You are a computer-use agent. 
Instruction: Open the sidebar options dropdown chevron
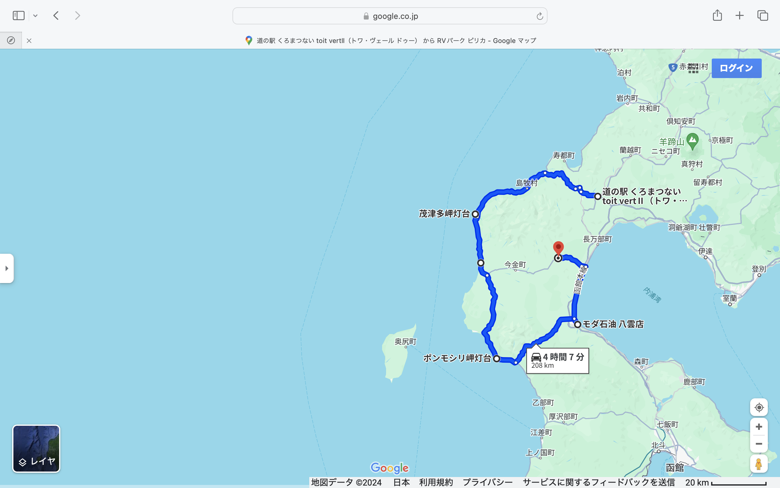coord(35,16)
